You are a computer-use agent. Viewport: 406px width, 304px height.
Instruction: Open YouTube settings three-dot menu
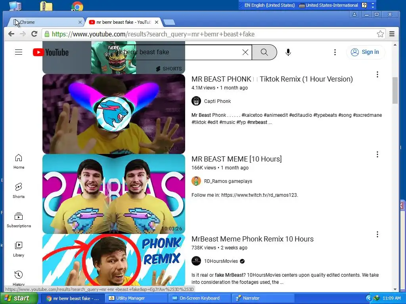point(335,52)
